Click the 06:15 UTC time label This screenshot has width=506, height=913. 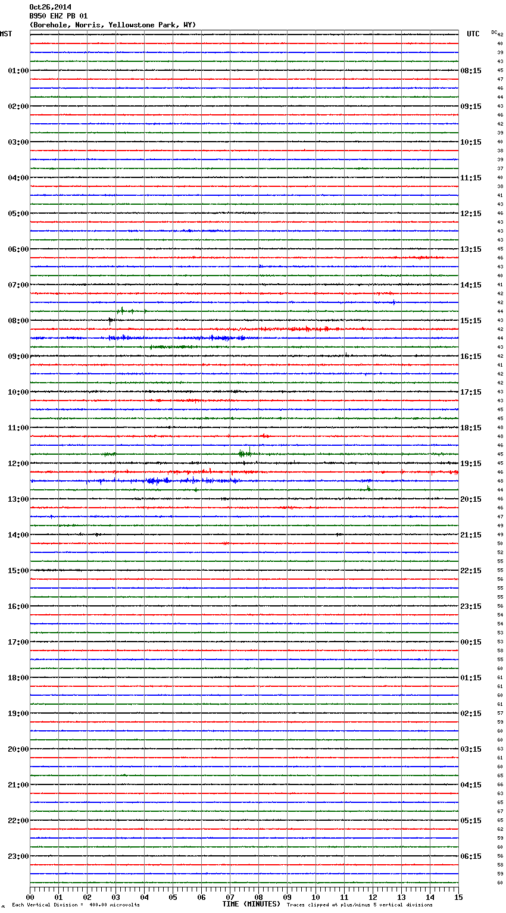tap(471, 856)
